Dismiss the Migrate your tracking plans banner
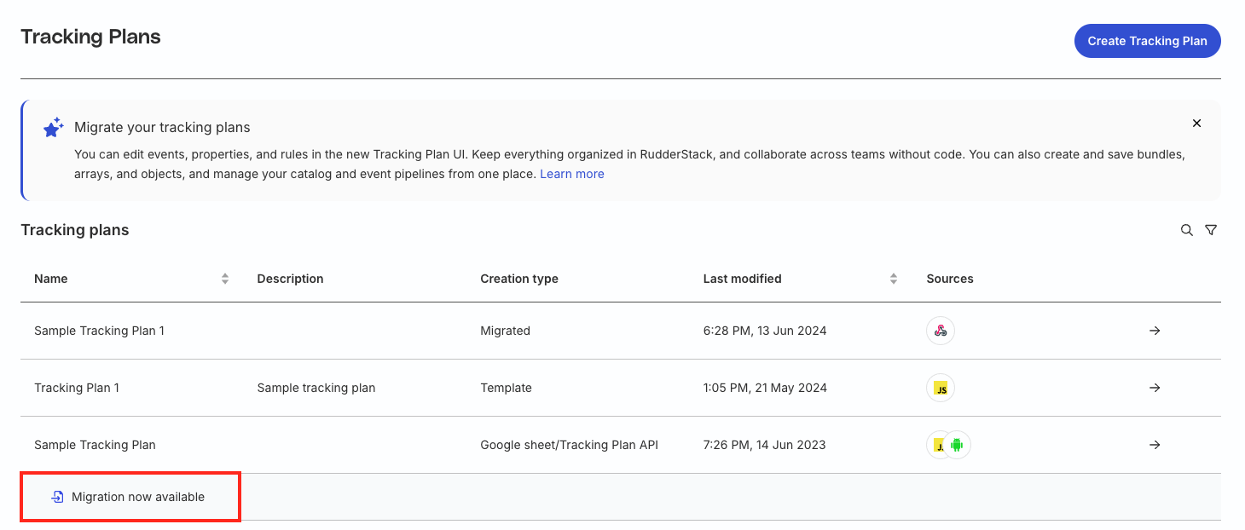1245x530 pixels. [x=1196, y=124]
